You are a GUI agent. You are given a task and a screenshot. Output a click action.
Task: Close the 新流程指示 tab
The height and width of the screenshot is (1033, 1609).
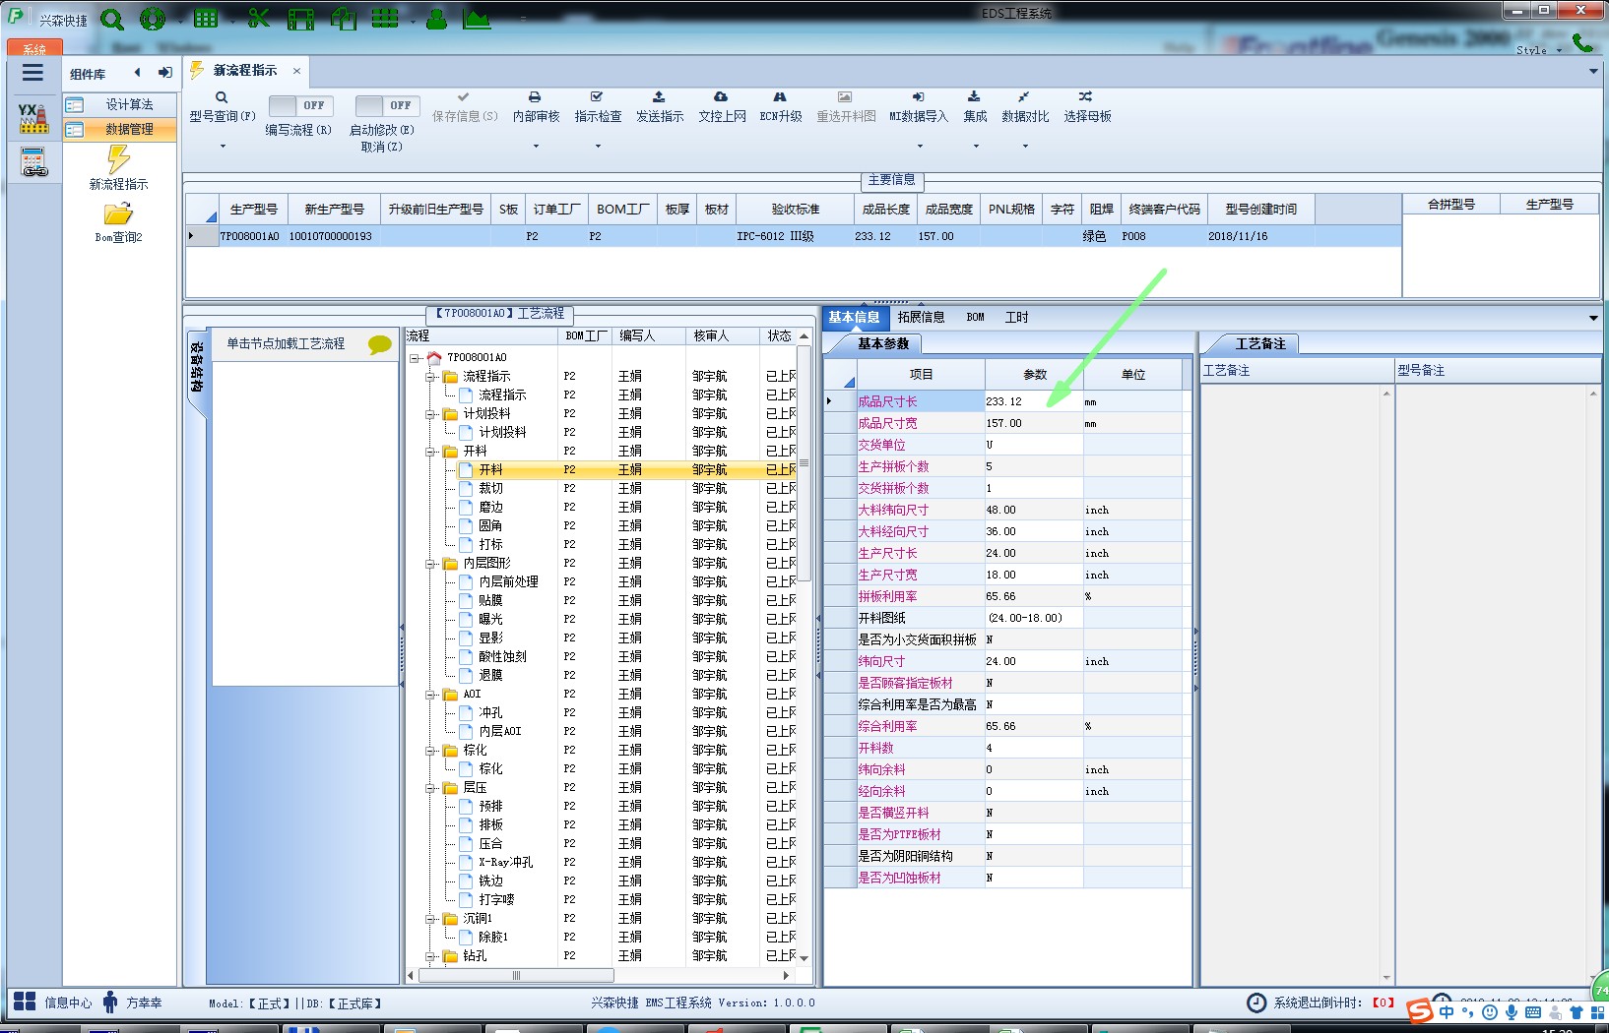(296, 71)
